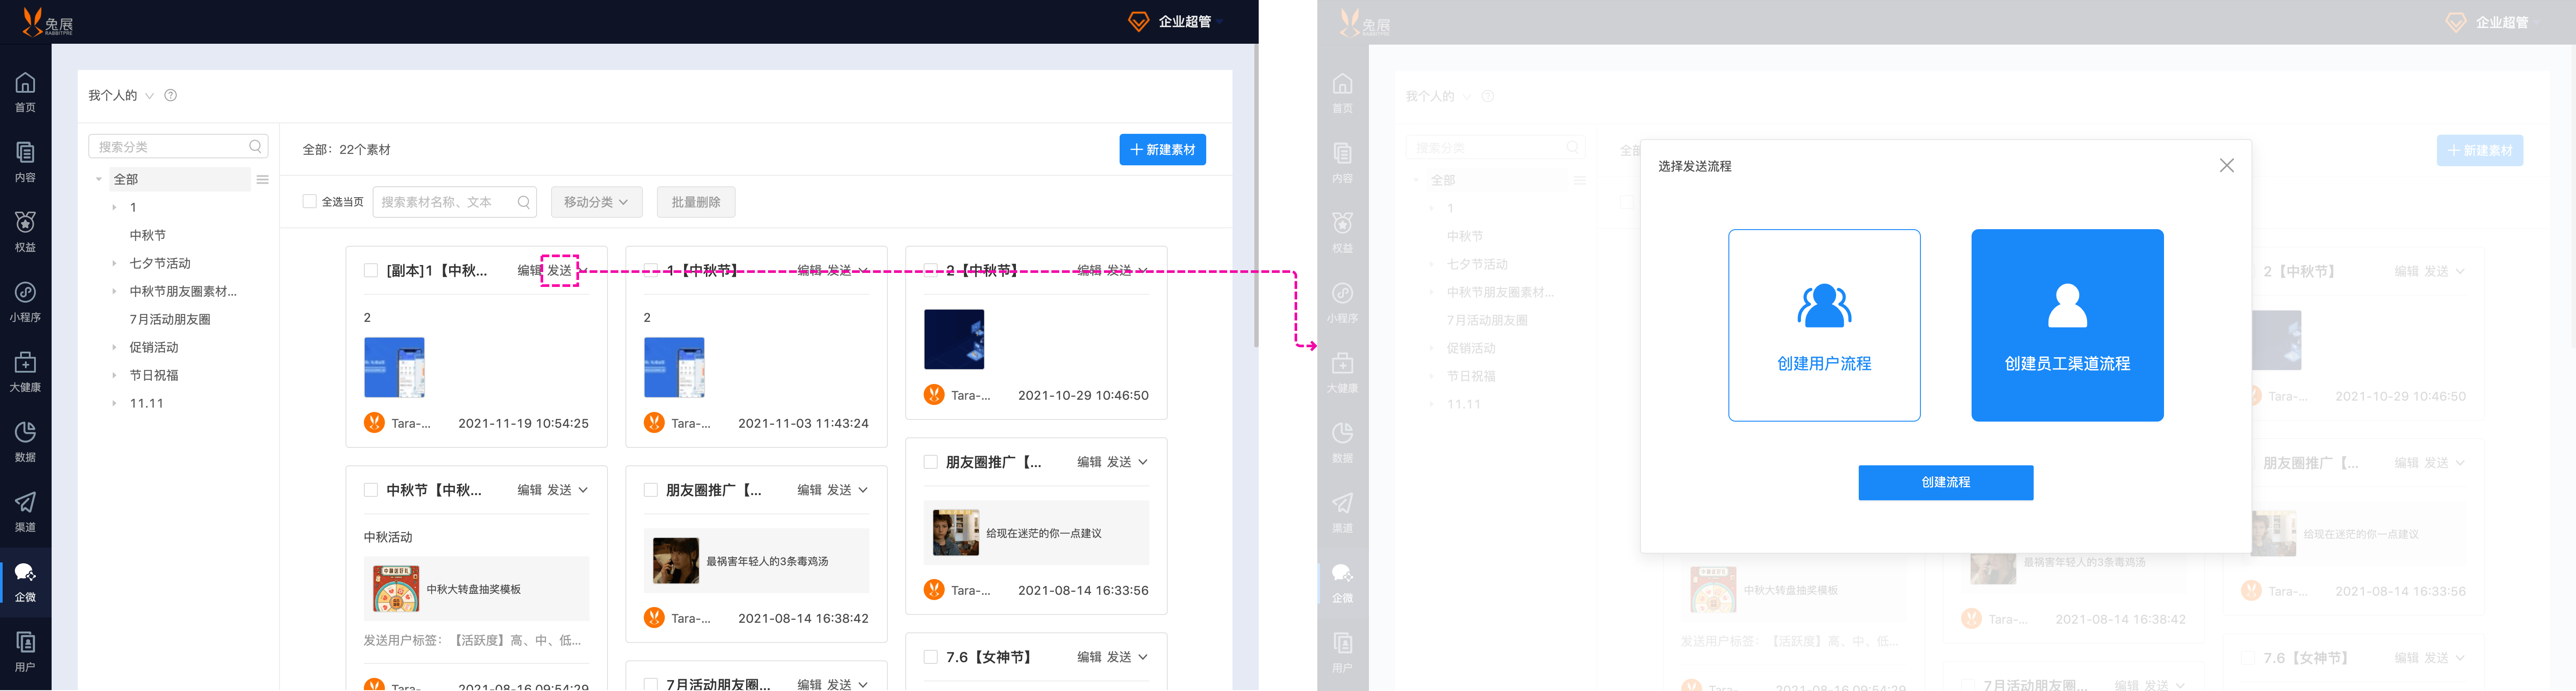The image size is (2576, 691).
Task: Check the 中秋节【中秋 card checkbox
Action: [x=370, y=490]
